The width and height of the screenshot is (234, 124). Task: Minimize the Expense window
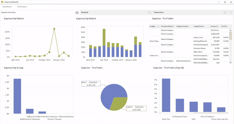point(218,2)
